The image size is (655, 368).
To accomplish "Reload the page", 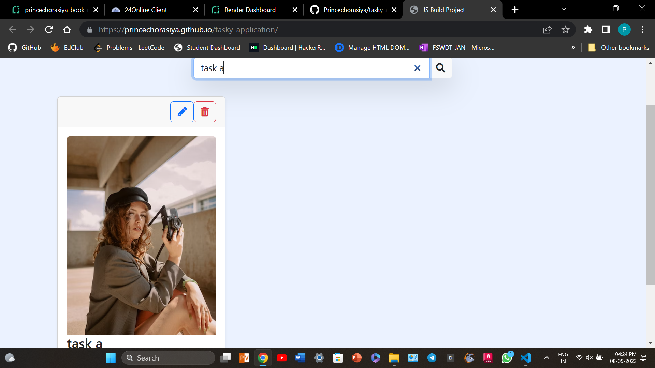I will pos(49,30).
